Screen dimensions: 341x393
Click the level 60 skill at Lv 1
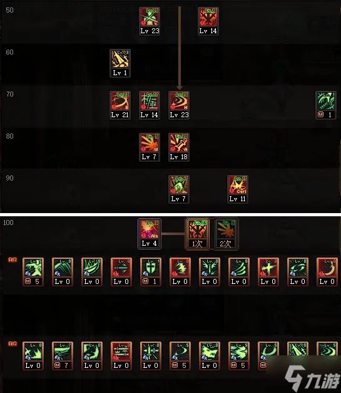click(x=120, y=63)
